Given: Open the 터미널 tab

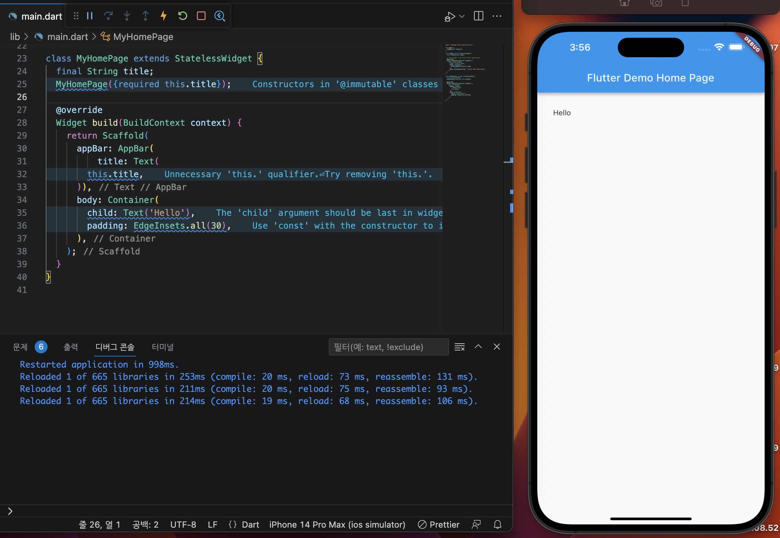Looking at the screenshot, I should [162, 347].
